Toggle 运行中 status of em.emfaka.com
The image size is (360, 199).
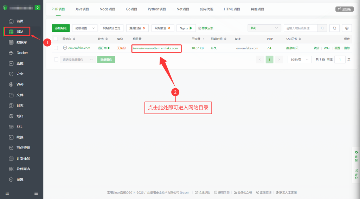(x=104, y=48)
